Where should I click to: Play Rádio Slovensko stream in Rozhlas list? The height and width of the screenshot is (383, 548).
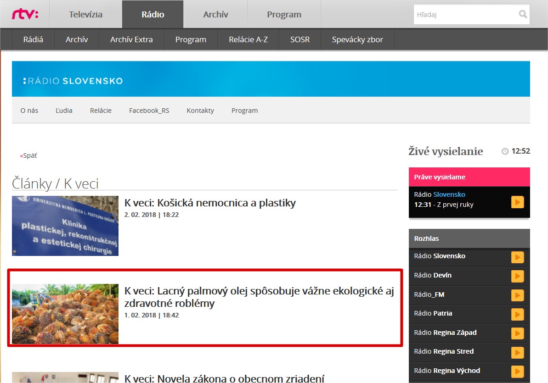pos(517,257)
